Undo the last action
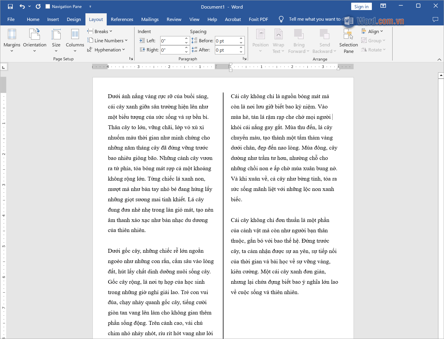 tap(22, 7)
